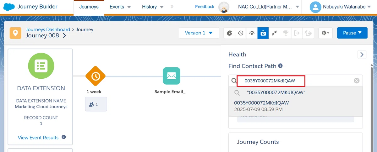The height and width of the screenshot is (152, 377).
Task: Clear the search field with the X
Action: coord(357,81)
